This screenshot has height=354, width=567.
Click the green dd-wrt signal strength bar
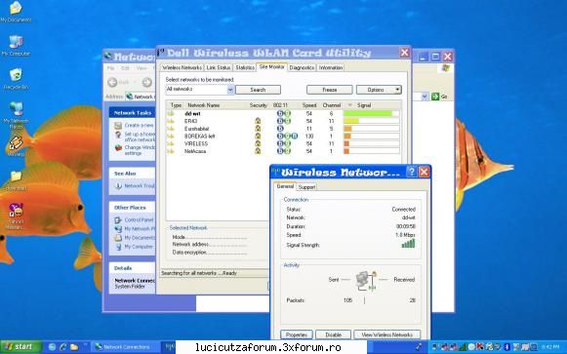(367, 113)
